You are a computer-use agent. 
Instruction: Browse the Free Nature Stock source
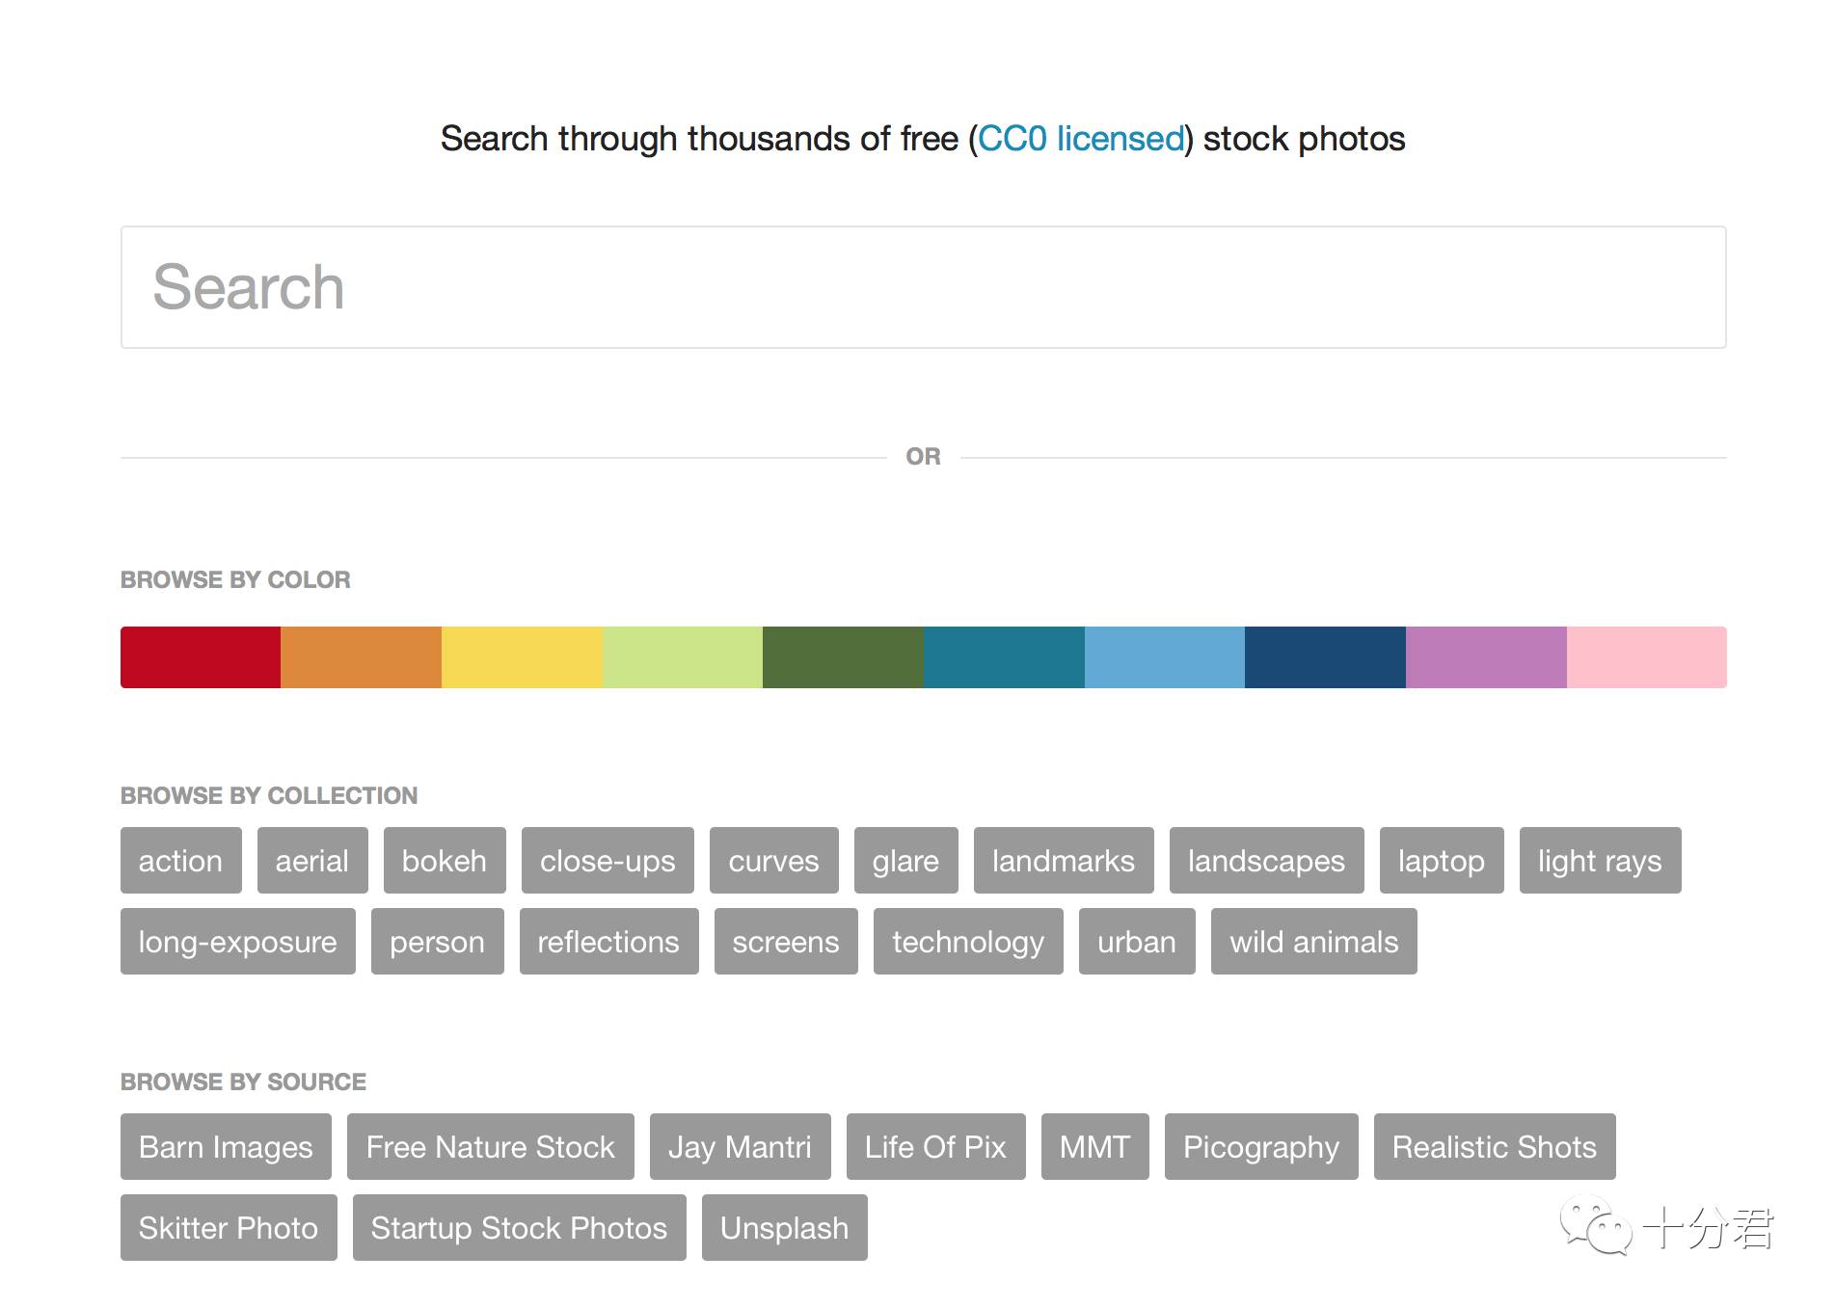coord(490,1147)
